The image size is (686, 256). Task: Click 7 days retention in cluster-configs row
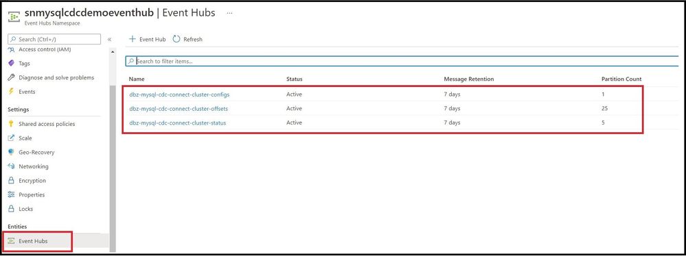[452, 94]
